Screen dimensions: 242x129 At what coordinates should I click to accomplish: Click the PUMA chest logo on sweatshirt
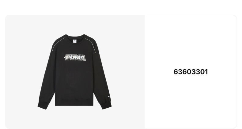[x=75, y=58]
